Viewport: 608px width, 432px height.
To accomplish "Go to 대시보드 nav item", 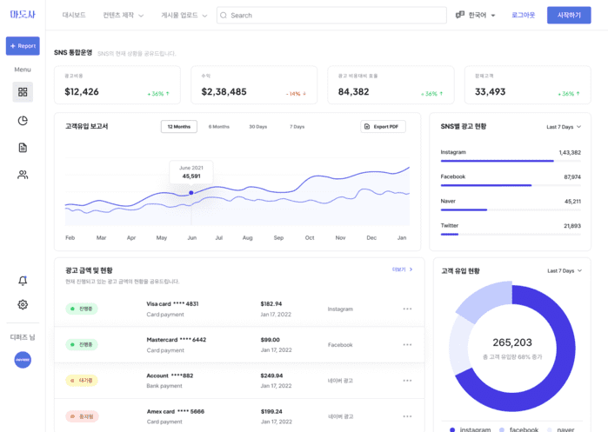I will (x=74, y=16).
